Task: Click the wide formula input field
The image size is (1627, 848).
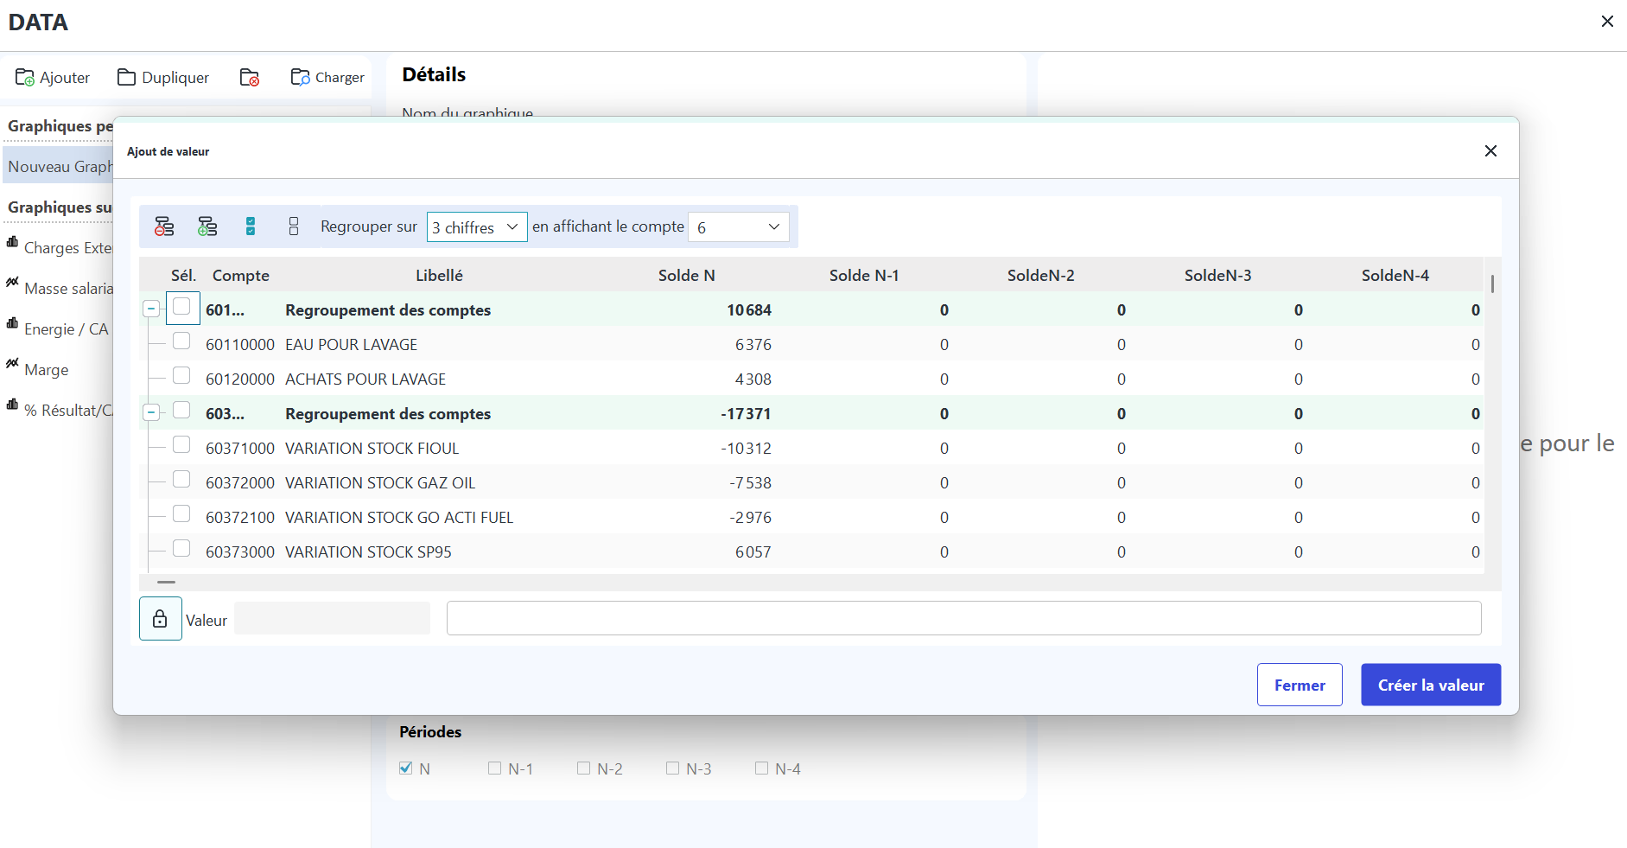Action: pyautogui.click(x=963, y=619)
